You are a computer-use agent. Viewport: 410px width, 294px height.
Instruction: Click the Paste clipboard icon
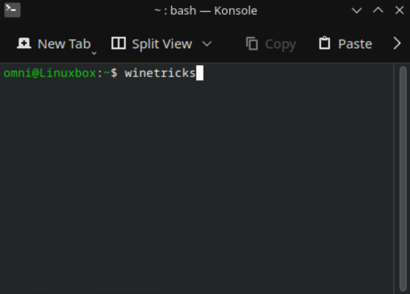click(324, 44)
